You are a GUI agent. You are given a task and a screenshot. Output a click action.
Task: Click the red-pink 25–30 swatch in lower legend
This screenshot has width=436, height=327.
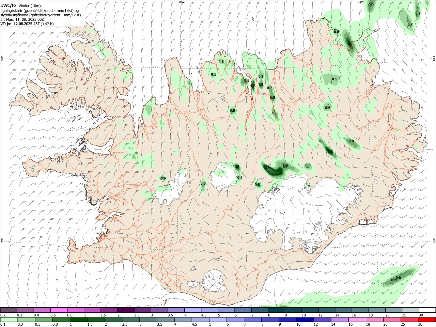(x=410, y=320)
